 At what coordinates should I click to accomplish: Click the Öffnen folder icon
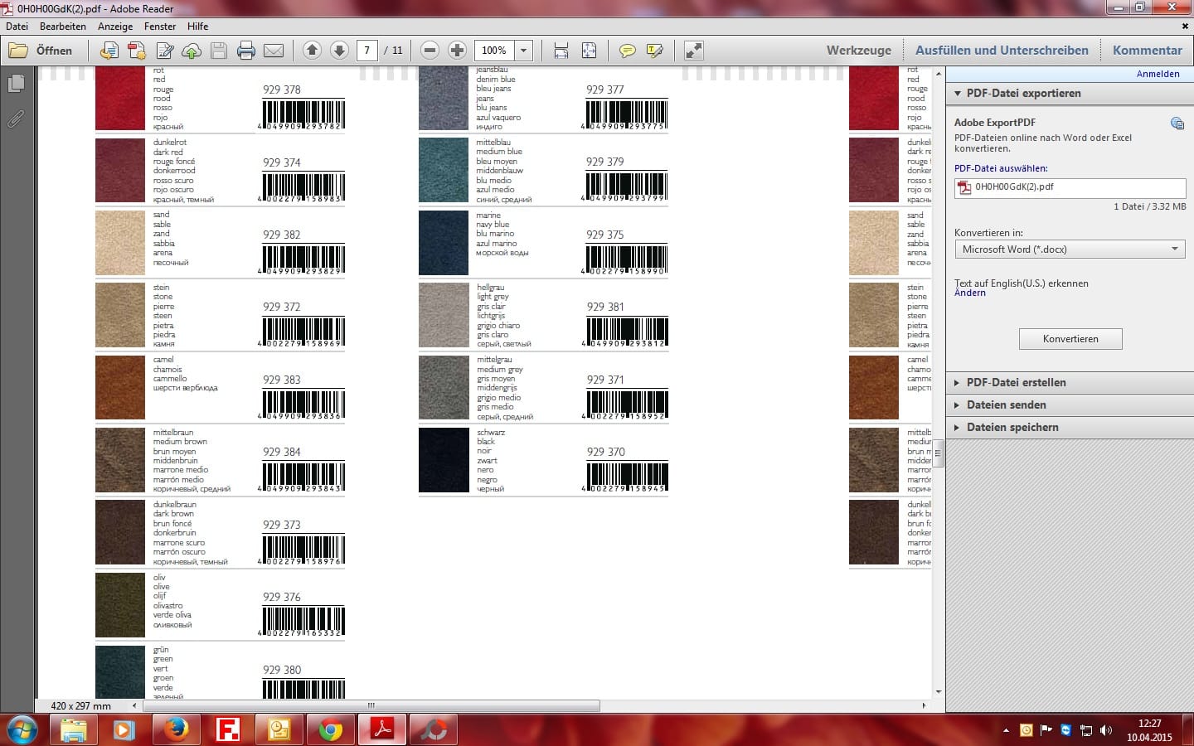pyautogui.click(x=18, y=51)
